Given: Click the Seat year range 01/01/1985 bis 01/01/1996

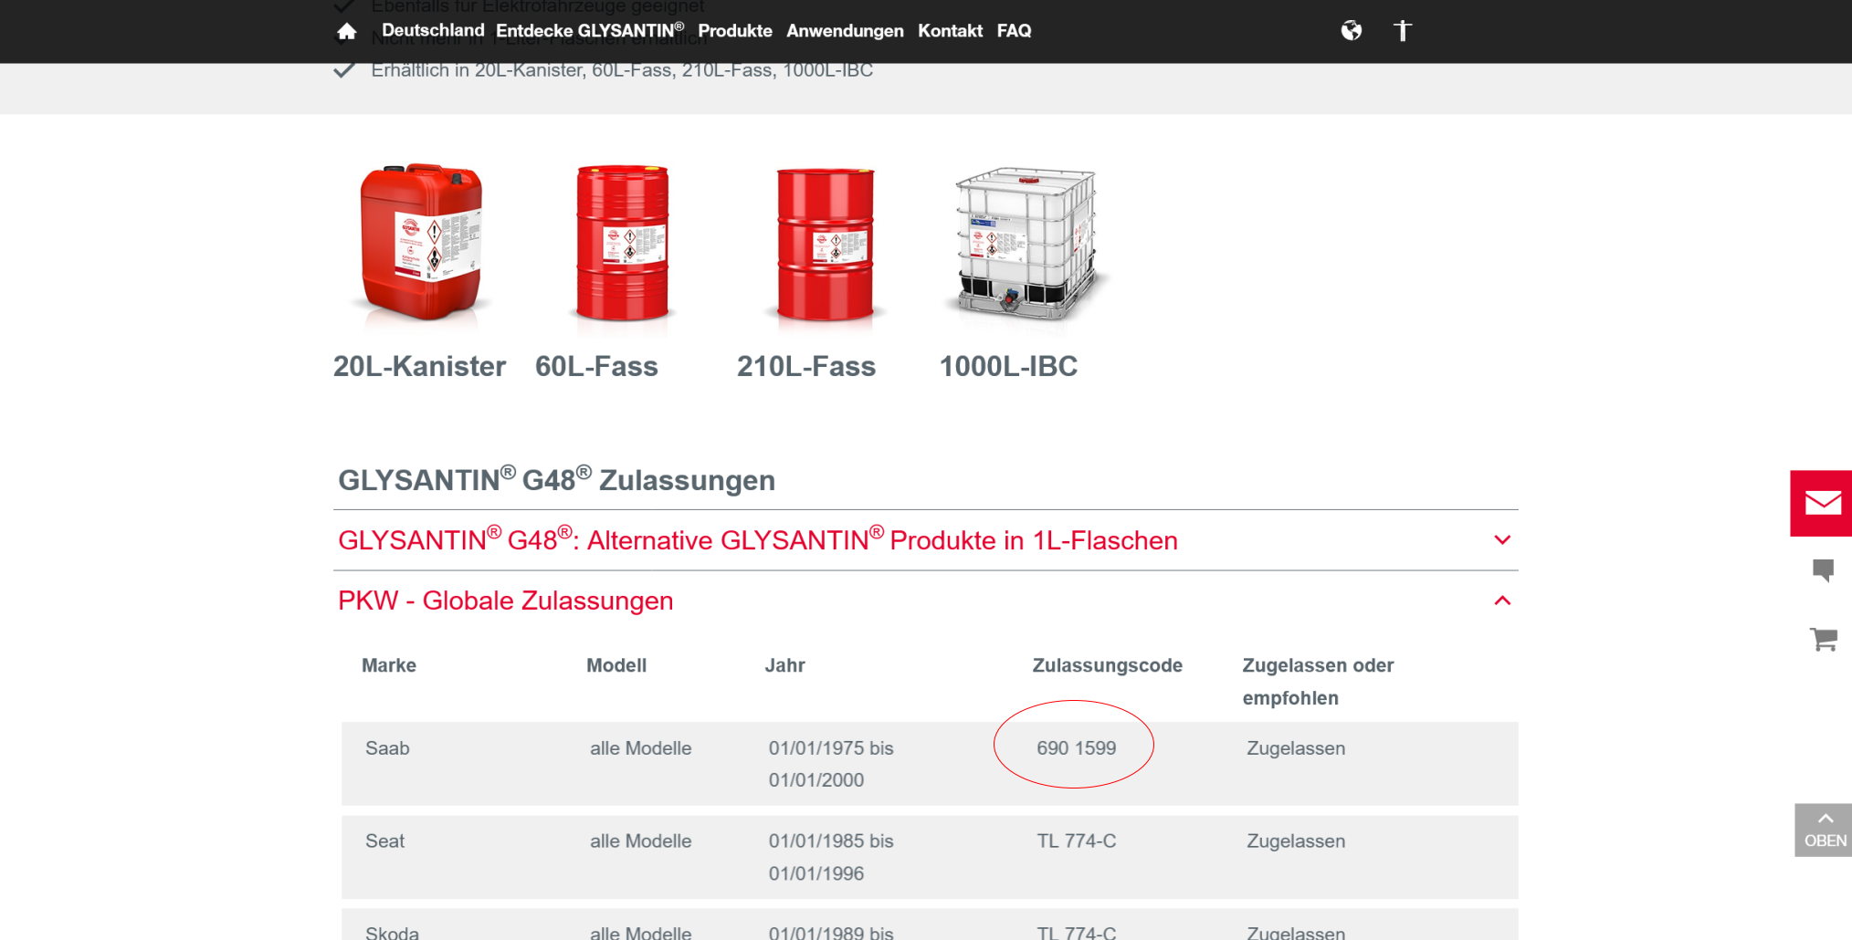Looking at the screenshot, I should 831,857.
